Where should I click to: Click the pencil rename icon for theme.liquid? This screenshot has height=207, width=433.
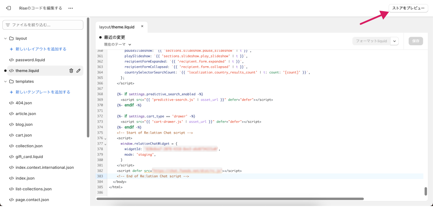click(x=78, y=71)
